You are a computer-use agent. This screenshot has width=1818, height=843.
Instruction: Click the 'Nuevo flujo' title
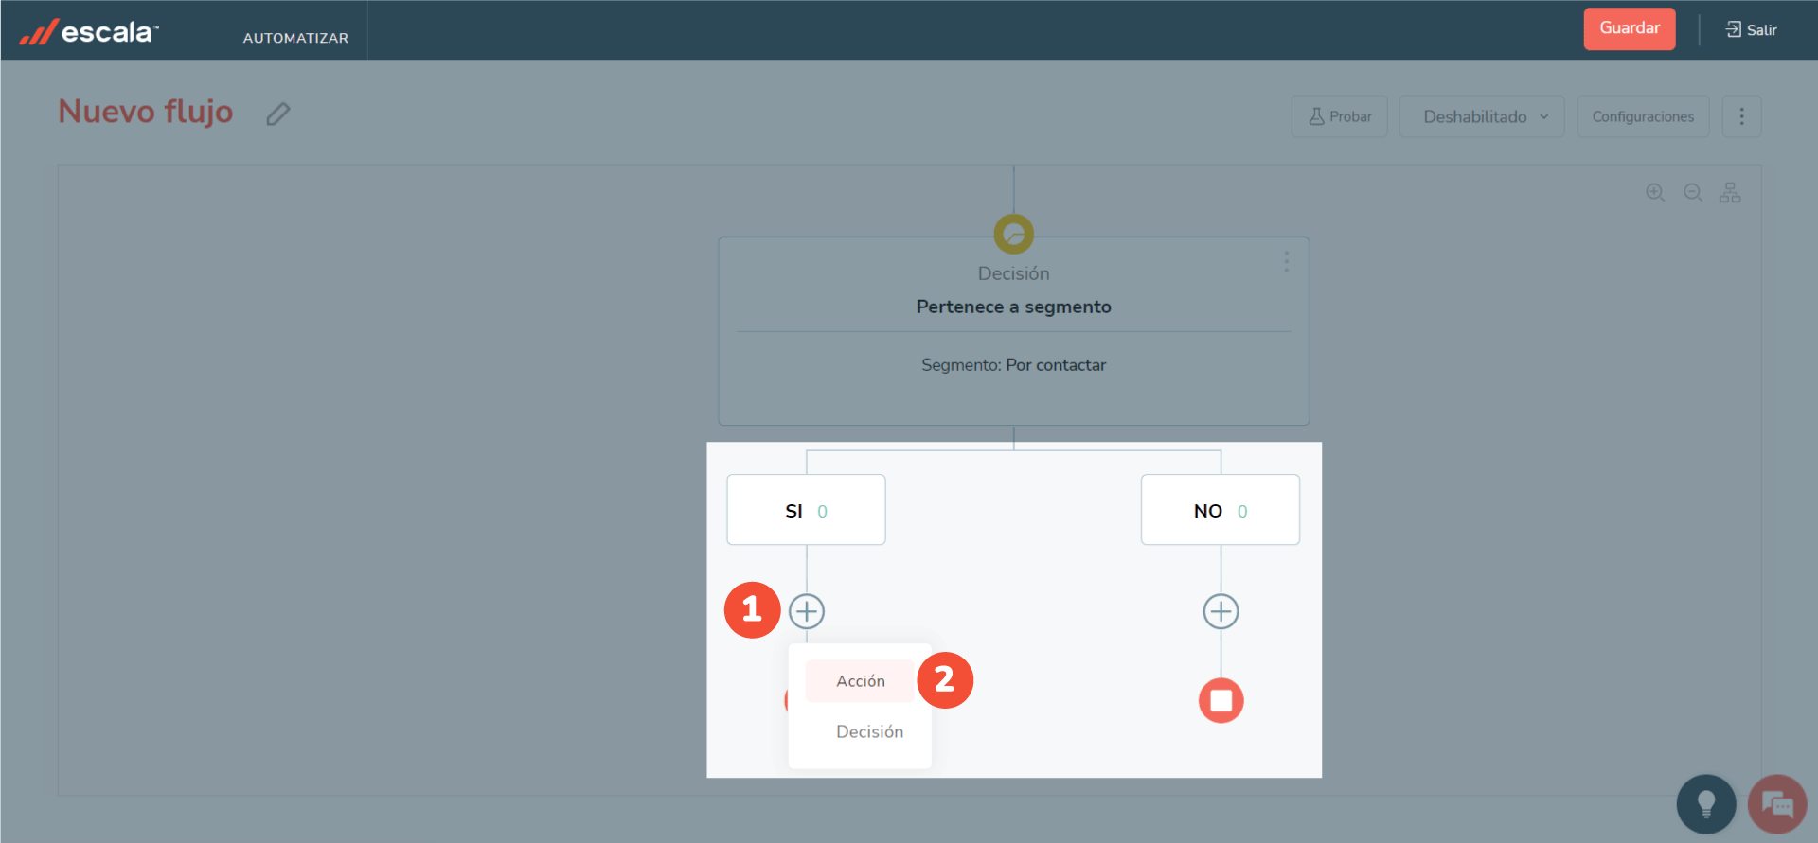click(x=146, y=112)
